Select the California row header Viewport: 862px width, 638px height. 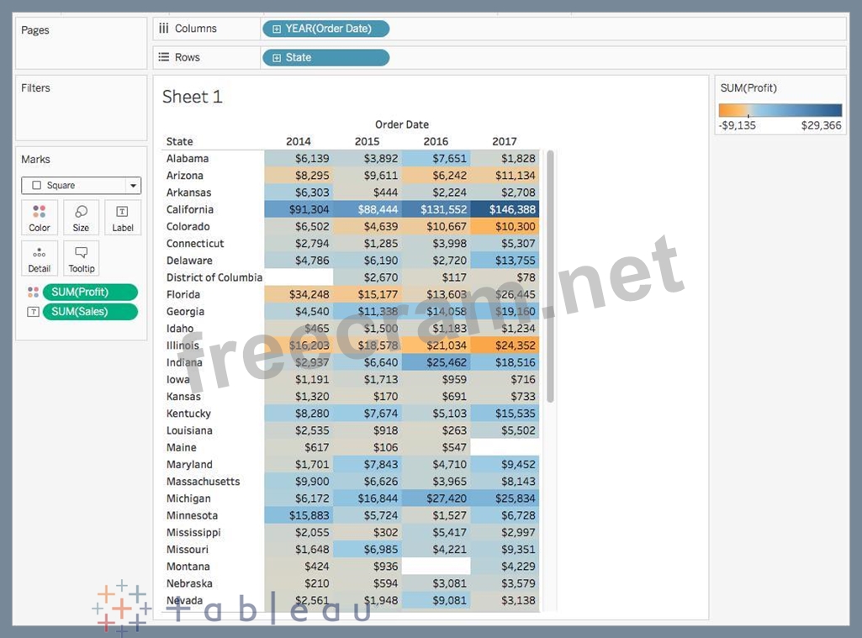coord(190,209)
